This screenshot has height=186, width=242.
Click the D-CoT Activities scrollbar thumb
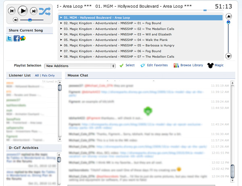59,160
